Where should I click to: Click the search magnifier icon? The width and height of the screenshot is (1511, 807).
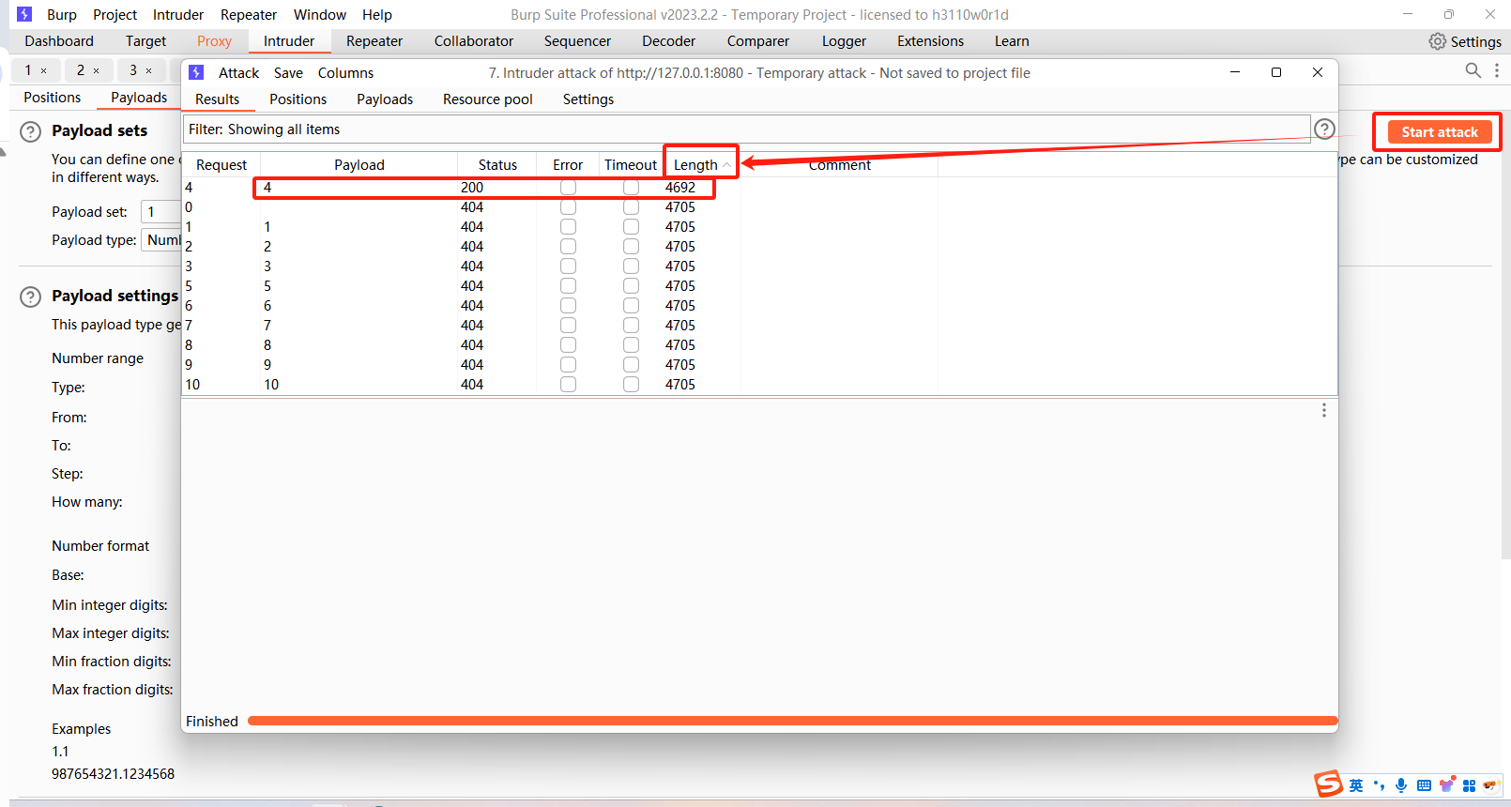click(1473, 70)
